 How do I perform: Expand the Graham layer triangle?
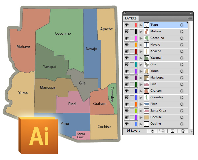[x=141, y=91]
